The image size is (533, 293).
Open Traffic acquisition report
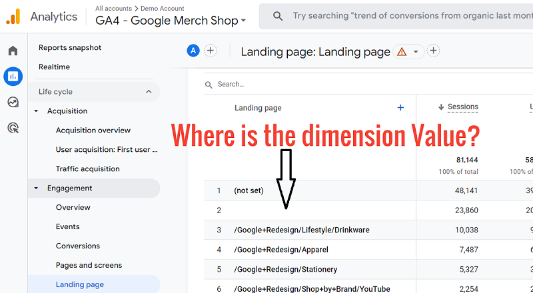coord(88,169)
